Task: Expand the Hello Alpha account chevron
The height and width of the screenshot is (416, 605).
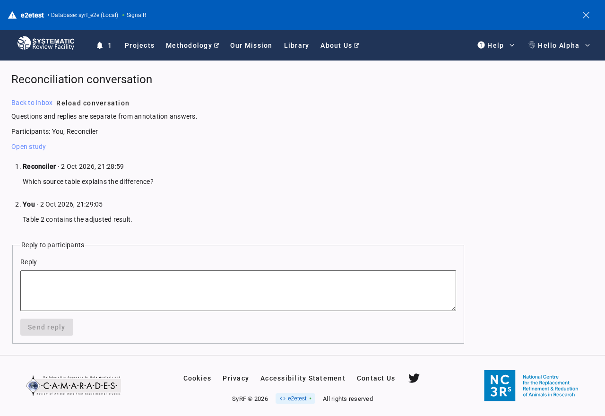Action: (588, 45)
